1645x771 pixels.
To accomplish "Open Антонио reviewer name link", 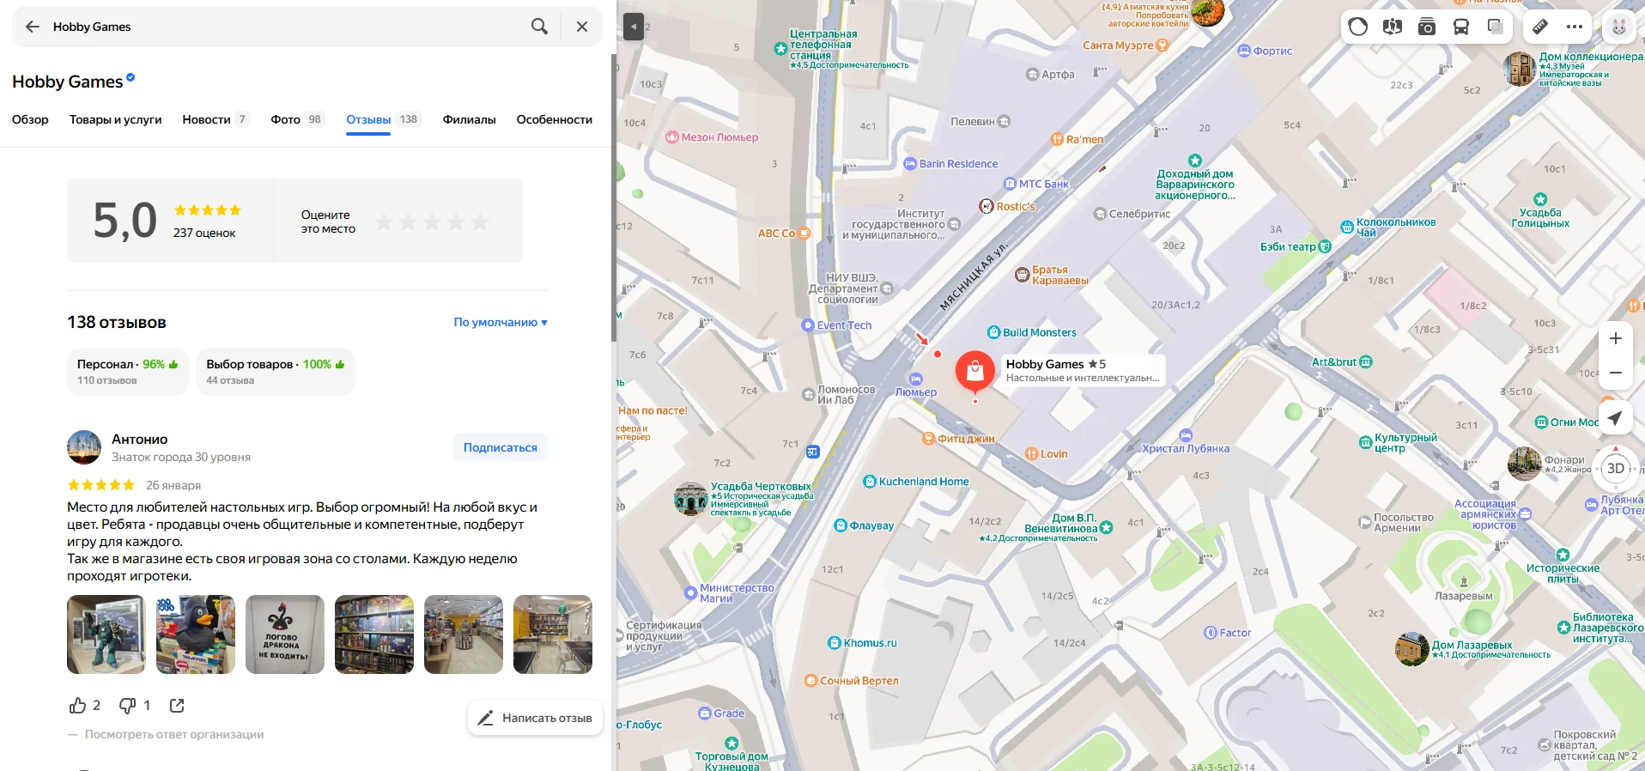I will (139, 439).
